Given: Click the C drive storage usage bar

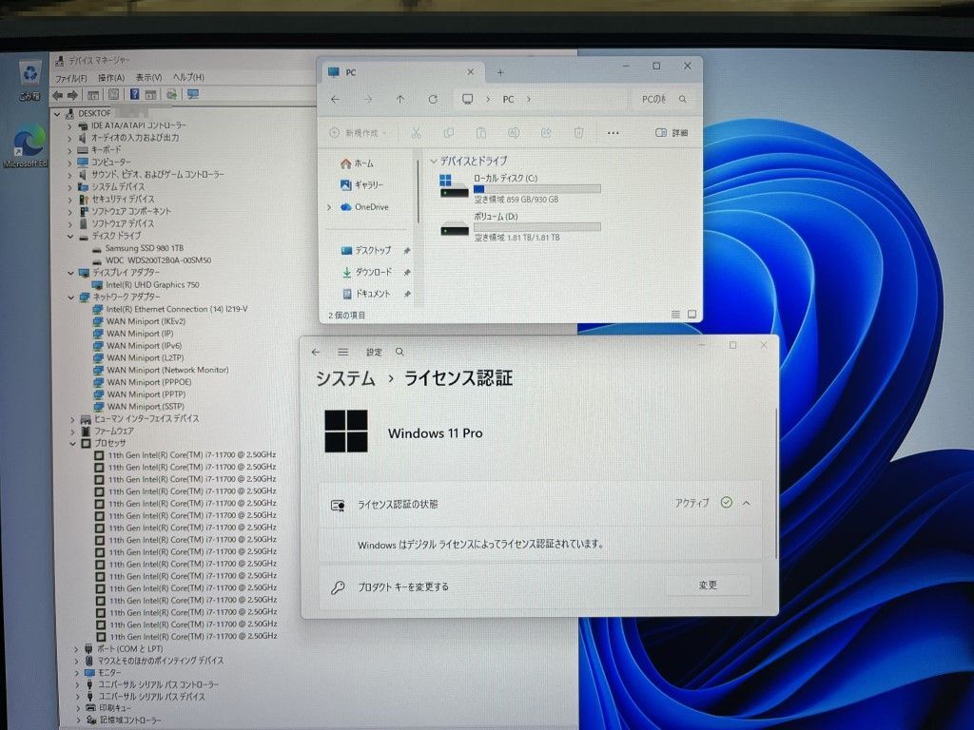Looking at the screenshot, I should (x=537, y=190).
